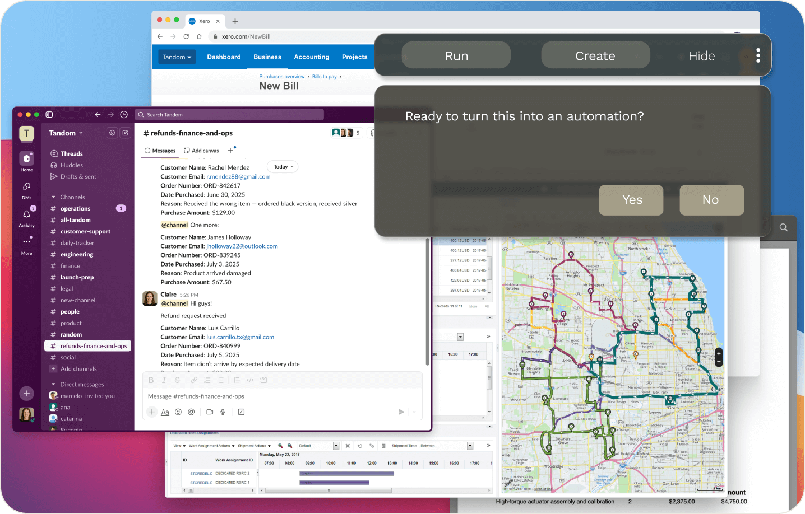Open Projects in Xero navigation
The width and height of the screenshot is (805, 514).
355,57
